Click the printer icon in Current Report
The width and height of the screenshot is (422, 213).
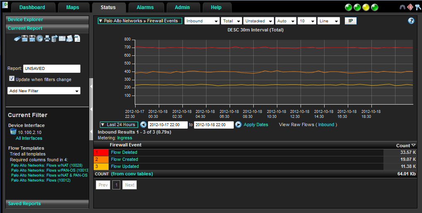(x=47, y=38)
